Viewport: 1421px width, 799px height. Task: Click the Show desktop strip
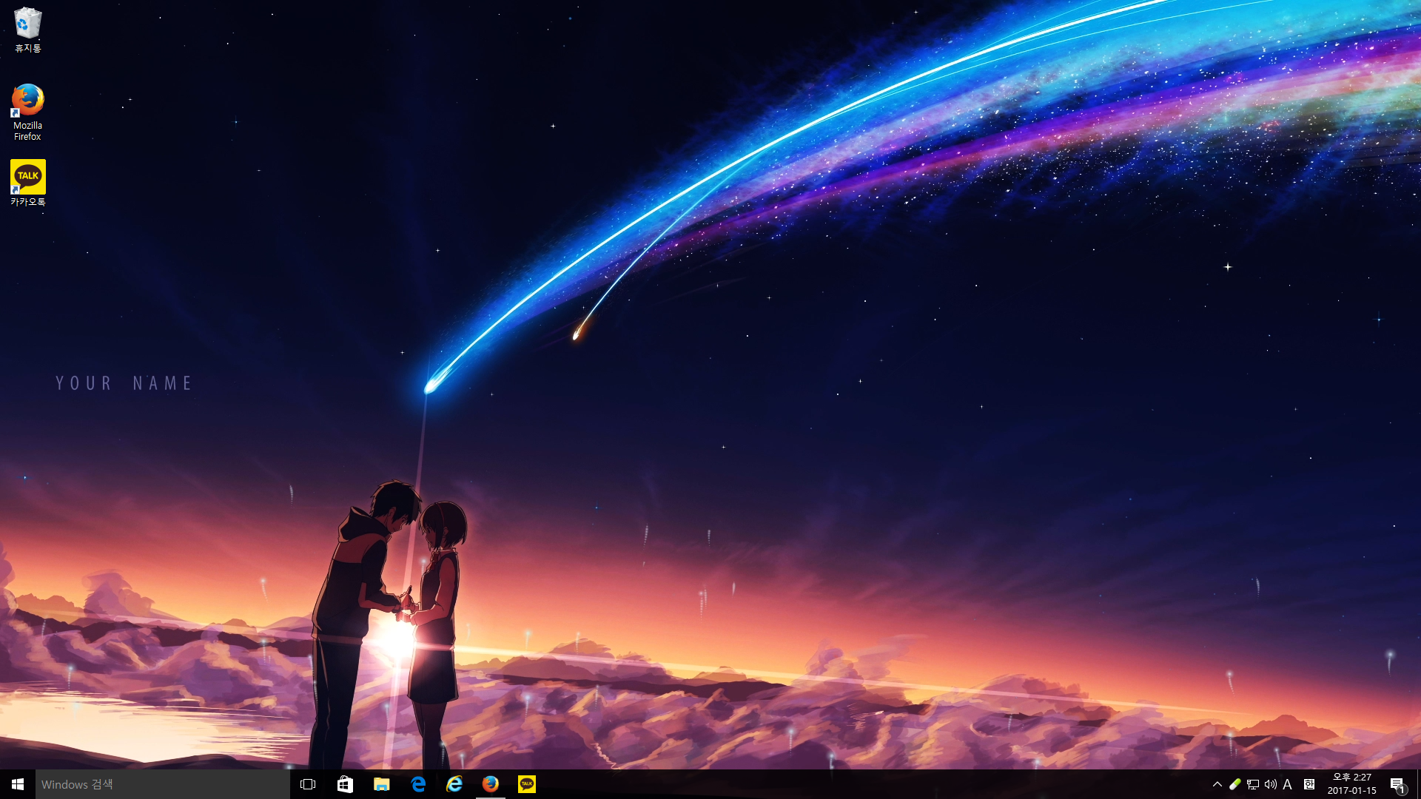(1418, 784)
